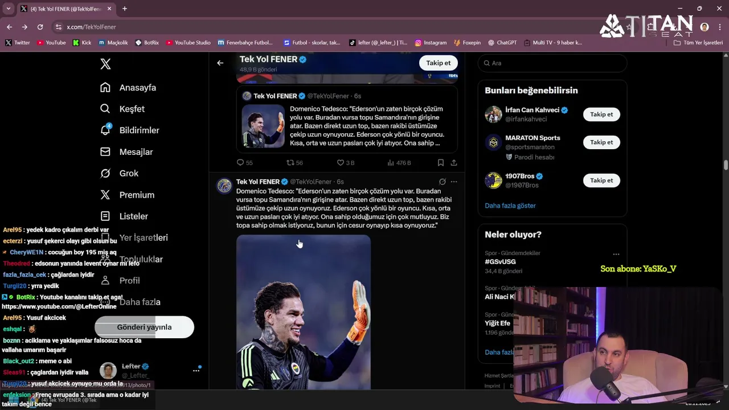Open Bildirimler notifications
The height and width of the screenshot is (410, 729).
click(x=129, y=130)
